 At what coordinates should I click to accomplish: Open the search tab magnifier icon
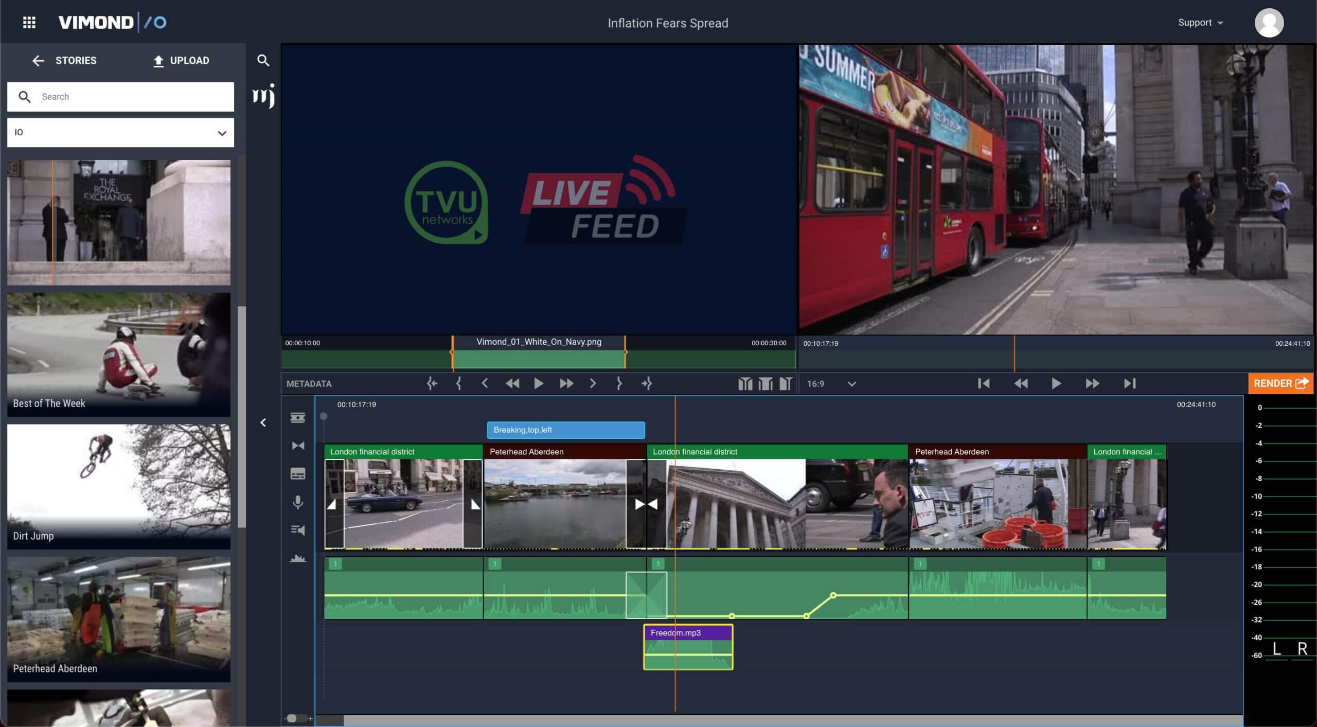[x=263, y=60]
